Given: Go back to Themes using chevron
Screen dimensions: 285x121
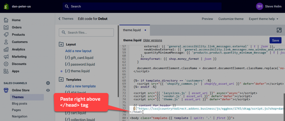Looking at the screenshot, I should point(60,19).
